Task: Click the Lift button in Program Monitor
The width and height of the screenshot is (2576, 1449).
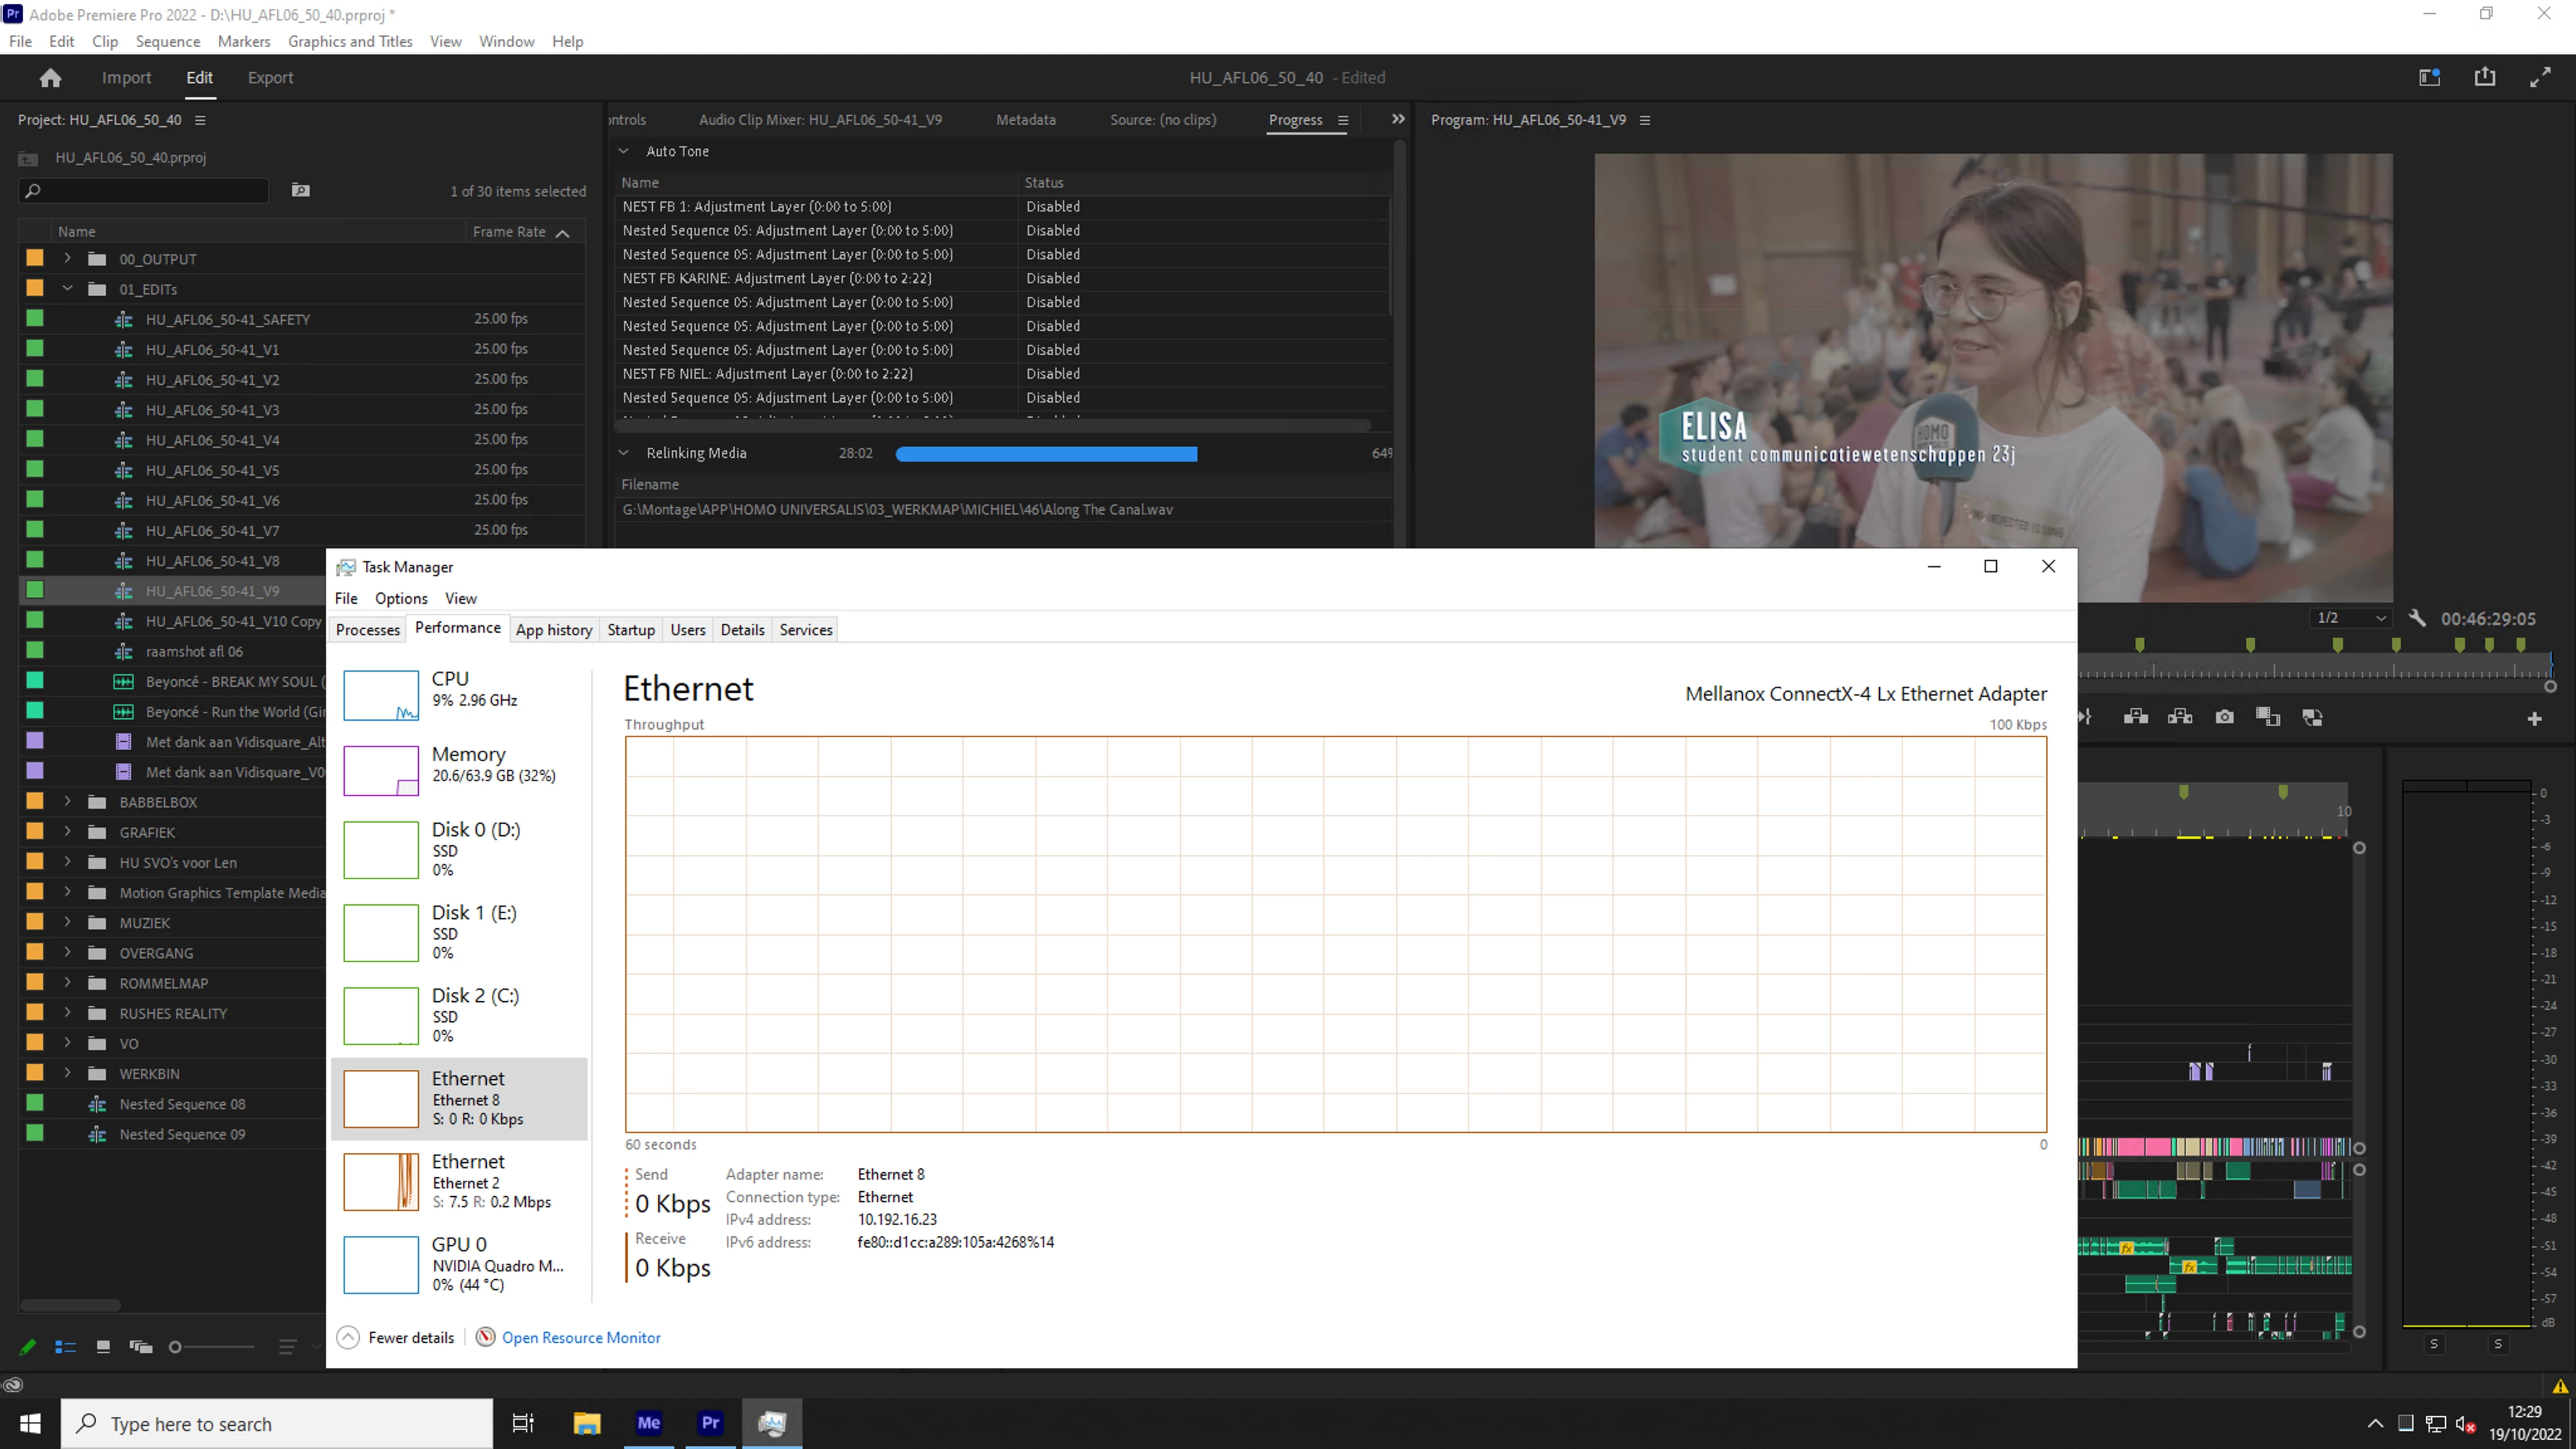Action: tap(2135, 717)
